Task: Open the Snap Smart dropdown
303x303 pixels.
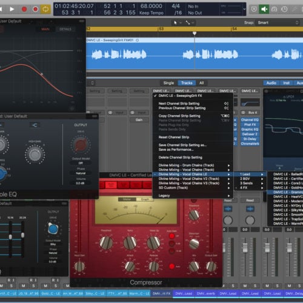Action: pyautogui.click(x=278, y=22)
